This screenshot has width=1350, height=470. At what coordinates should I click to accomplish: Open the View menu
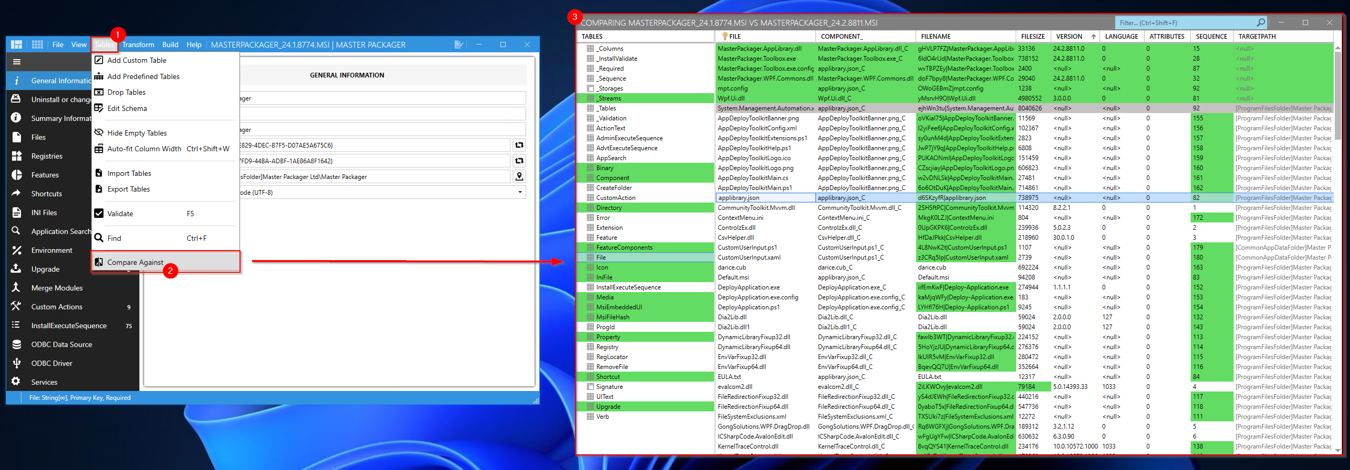79,44
